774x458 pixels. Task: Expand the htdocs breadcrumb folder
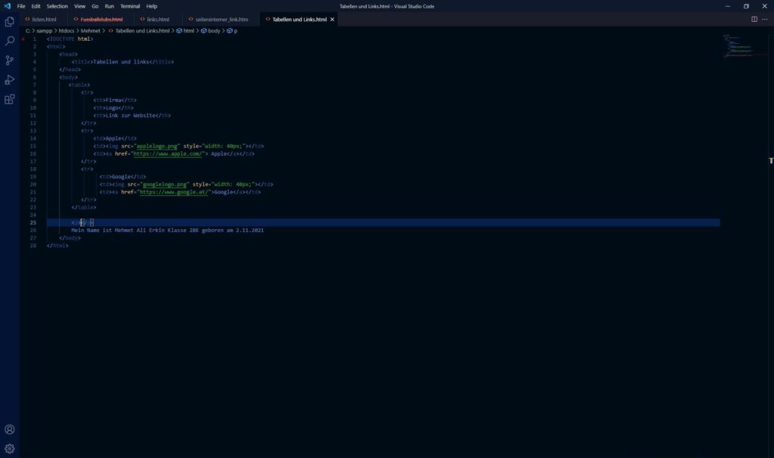coord(67,31)
